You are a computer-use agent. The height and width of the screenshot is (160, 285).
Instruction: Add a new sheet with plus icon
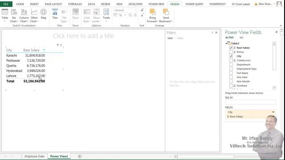pos(80,156)
